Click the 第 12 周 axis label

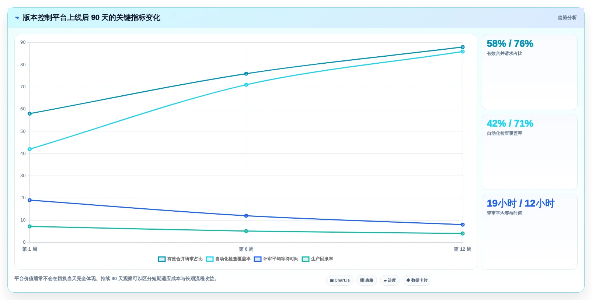click(462, 249)
